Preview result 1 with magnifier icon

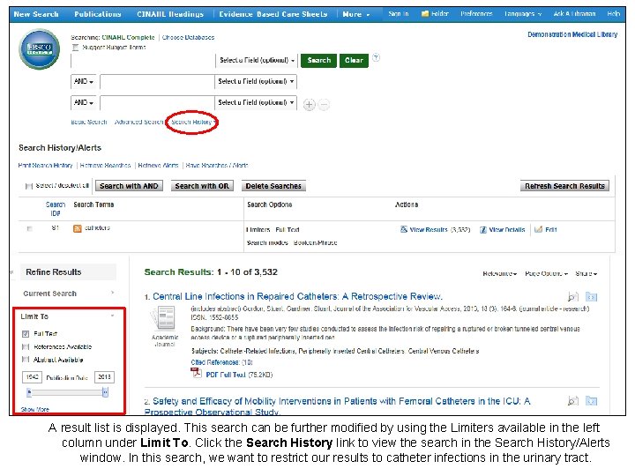[572, 297]
